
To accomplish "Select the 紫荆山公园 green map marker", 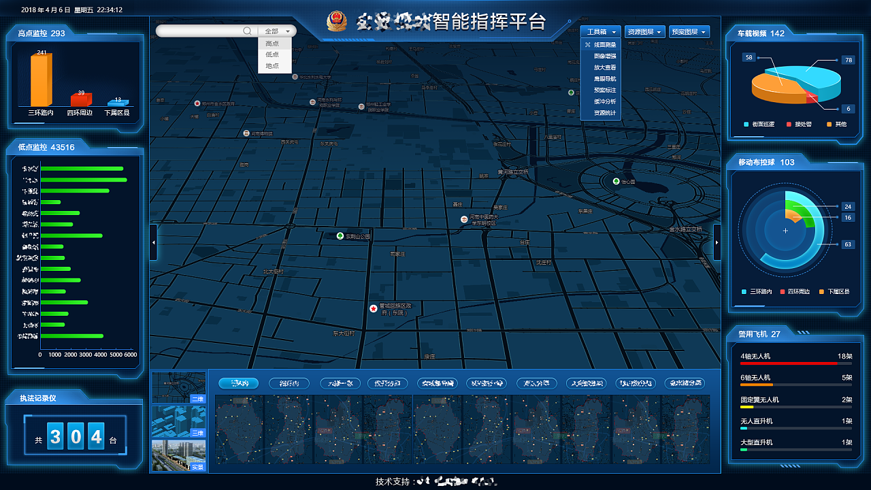I will (x=340, y=236).
